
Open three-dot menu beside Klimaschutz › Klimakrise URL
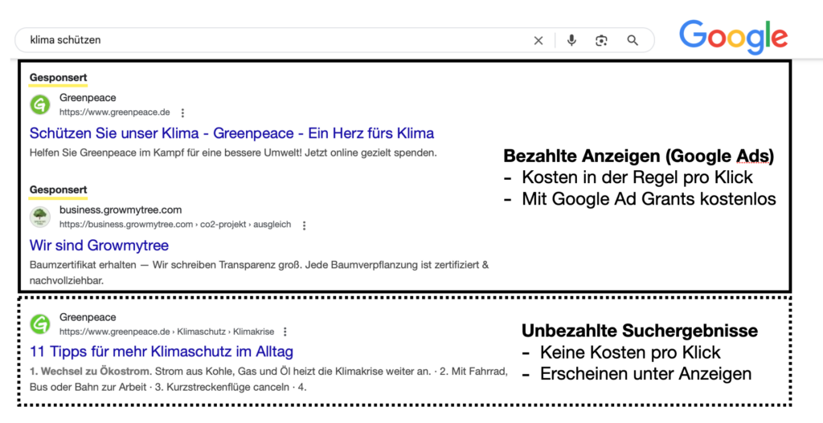[x=285, y=331]
